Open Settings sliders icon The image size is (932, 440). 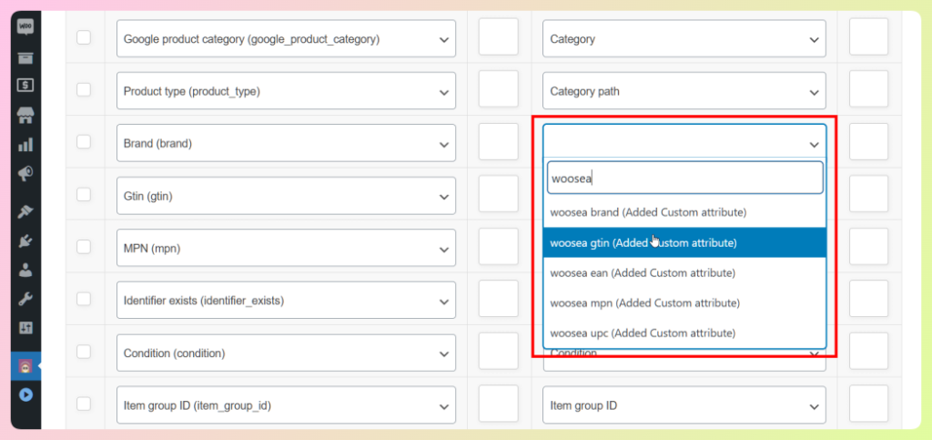[25, 328]
